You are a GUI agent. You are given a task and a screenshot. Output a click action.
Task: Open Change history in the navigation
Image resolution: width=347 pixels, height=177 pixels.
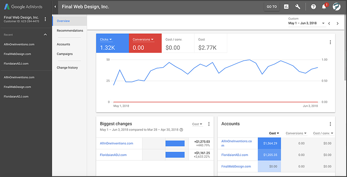point(67,68)
